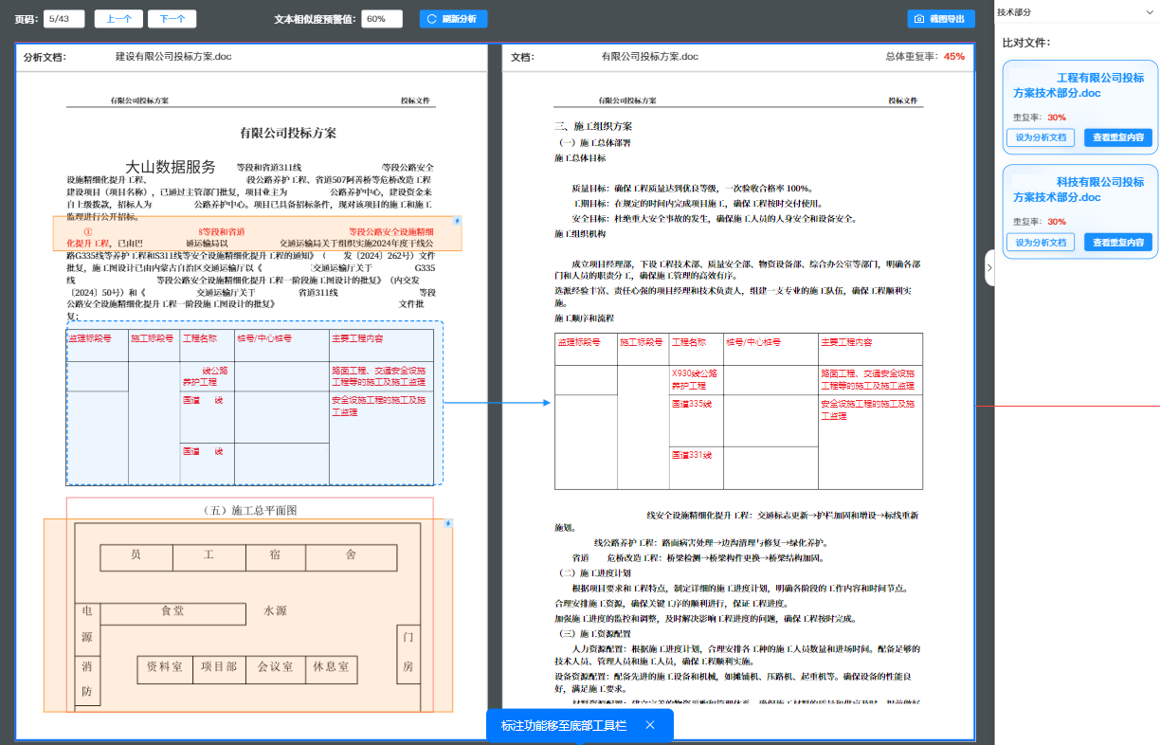Screen dimensions: 1160x745
Task: Click the 资料室 room on the site plan
Action: 164,667
